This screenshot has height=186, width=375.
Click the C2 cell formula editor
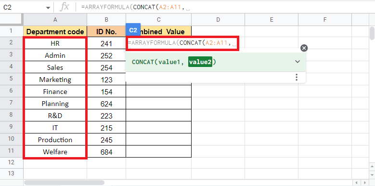(182, 43)
